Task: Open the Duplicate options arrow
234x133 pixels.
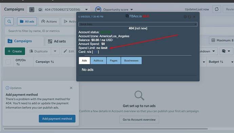Action: point(55,51)
